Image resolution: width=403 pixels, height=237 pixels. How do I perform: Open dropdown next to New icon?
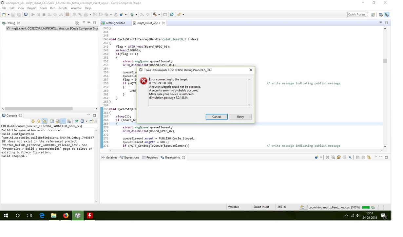pyautogui.click(x=9, y=14)
